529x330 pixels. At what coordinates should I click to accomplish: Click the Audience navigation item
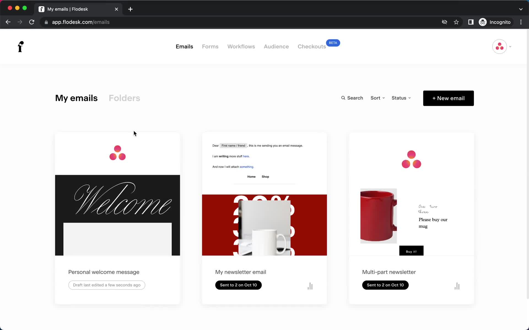277,46
